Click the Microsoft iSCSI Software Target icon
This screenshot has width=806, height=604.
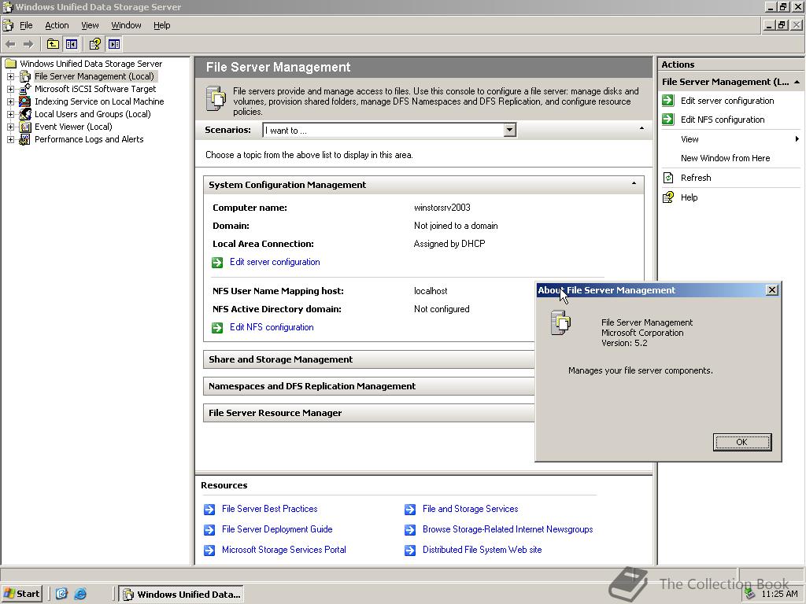[25, 89]
